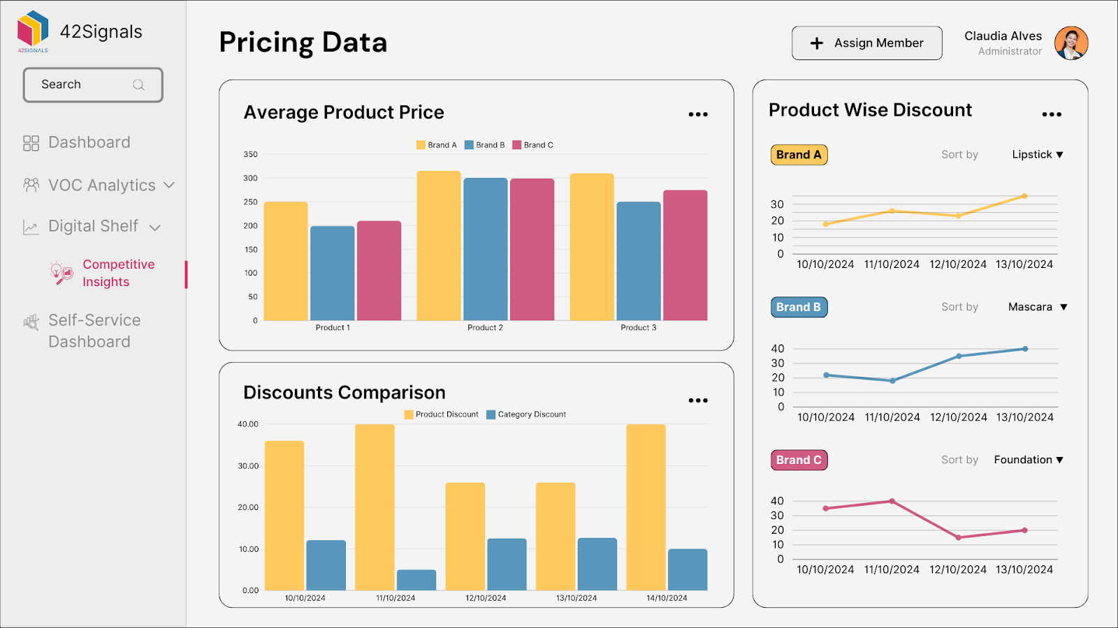The width and height of the screenshot is (1118, 628).
Task: Toggle Category Discount legend series
Action: tap(526, 414)
